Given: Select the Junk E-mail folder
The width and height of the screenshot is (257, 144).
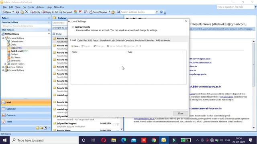Looking at the screenshot, I should [x=16, y=51].
